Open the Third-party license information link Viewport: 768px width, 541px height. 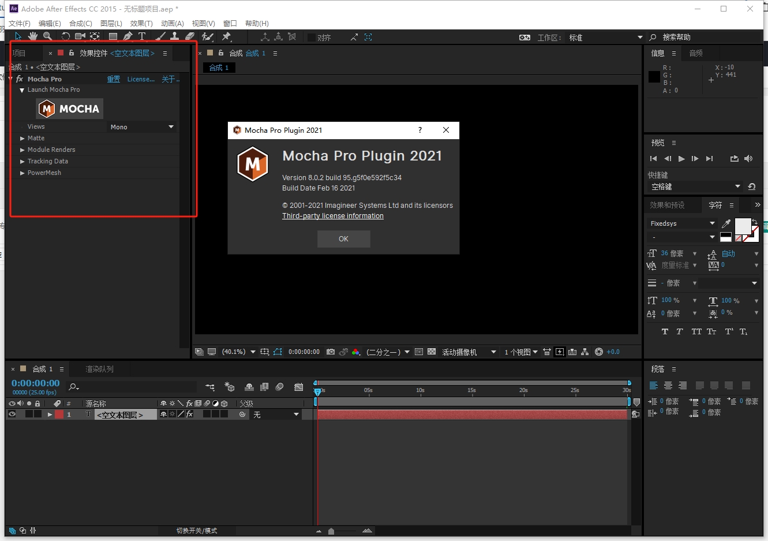pyautogui.click(x=332, y=216)
